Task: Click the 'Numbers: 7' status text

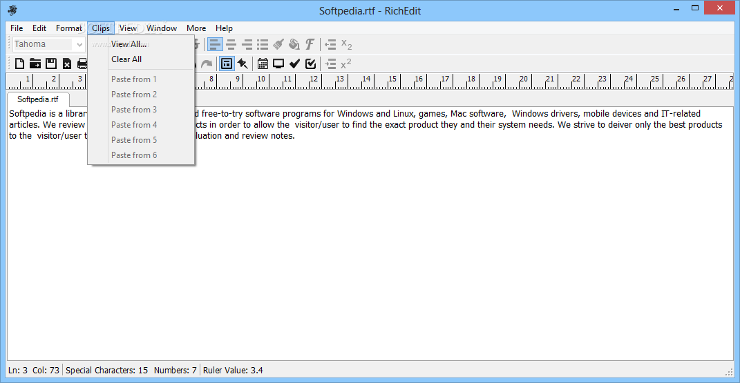Action: [x=175, y=371]
